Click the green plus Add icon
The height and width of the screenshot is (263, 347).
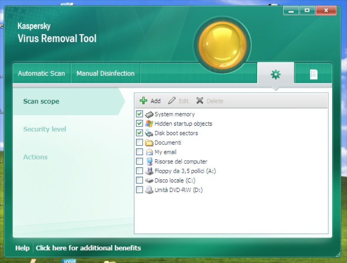144,101
